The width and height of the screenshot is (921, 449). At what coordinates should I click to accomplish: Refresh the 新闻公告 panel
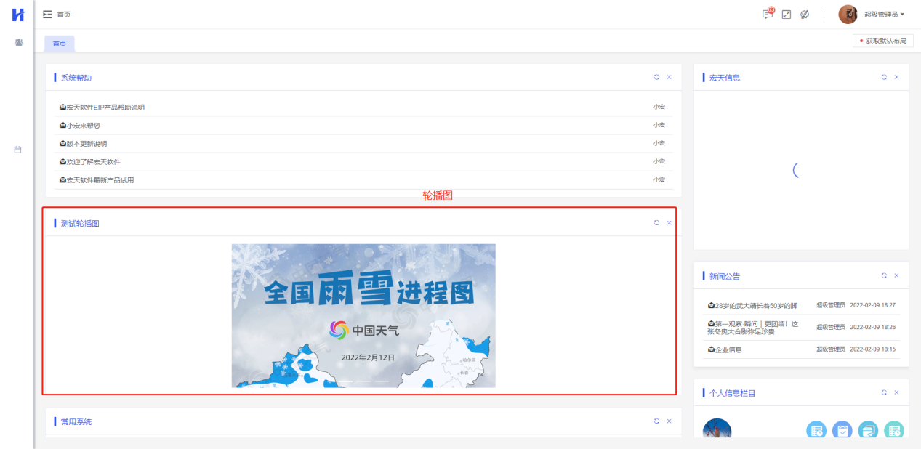pos(884,275)
